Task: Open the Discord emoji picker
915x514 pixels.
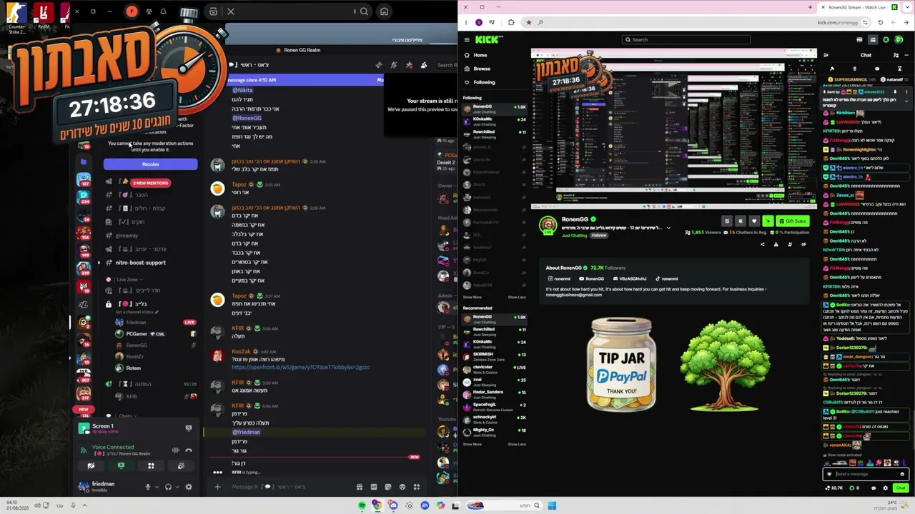Action: [402, 487]
